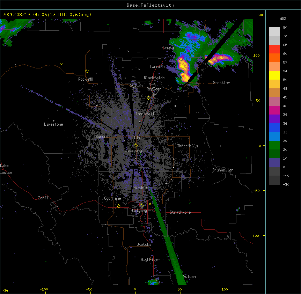Screen dimensions: 301x294
Task: Click the yellow V marker east of Calgary
Action: [x=150, y=204]
